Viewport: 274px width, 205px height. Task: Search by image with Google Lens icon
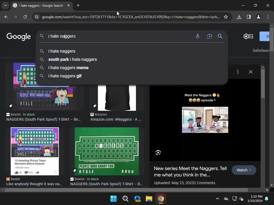click(209, 36)
